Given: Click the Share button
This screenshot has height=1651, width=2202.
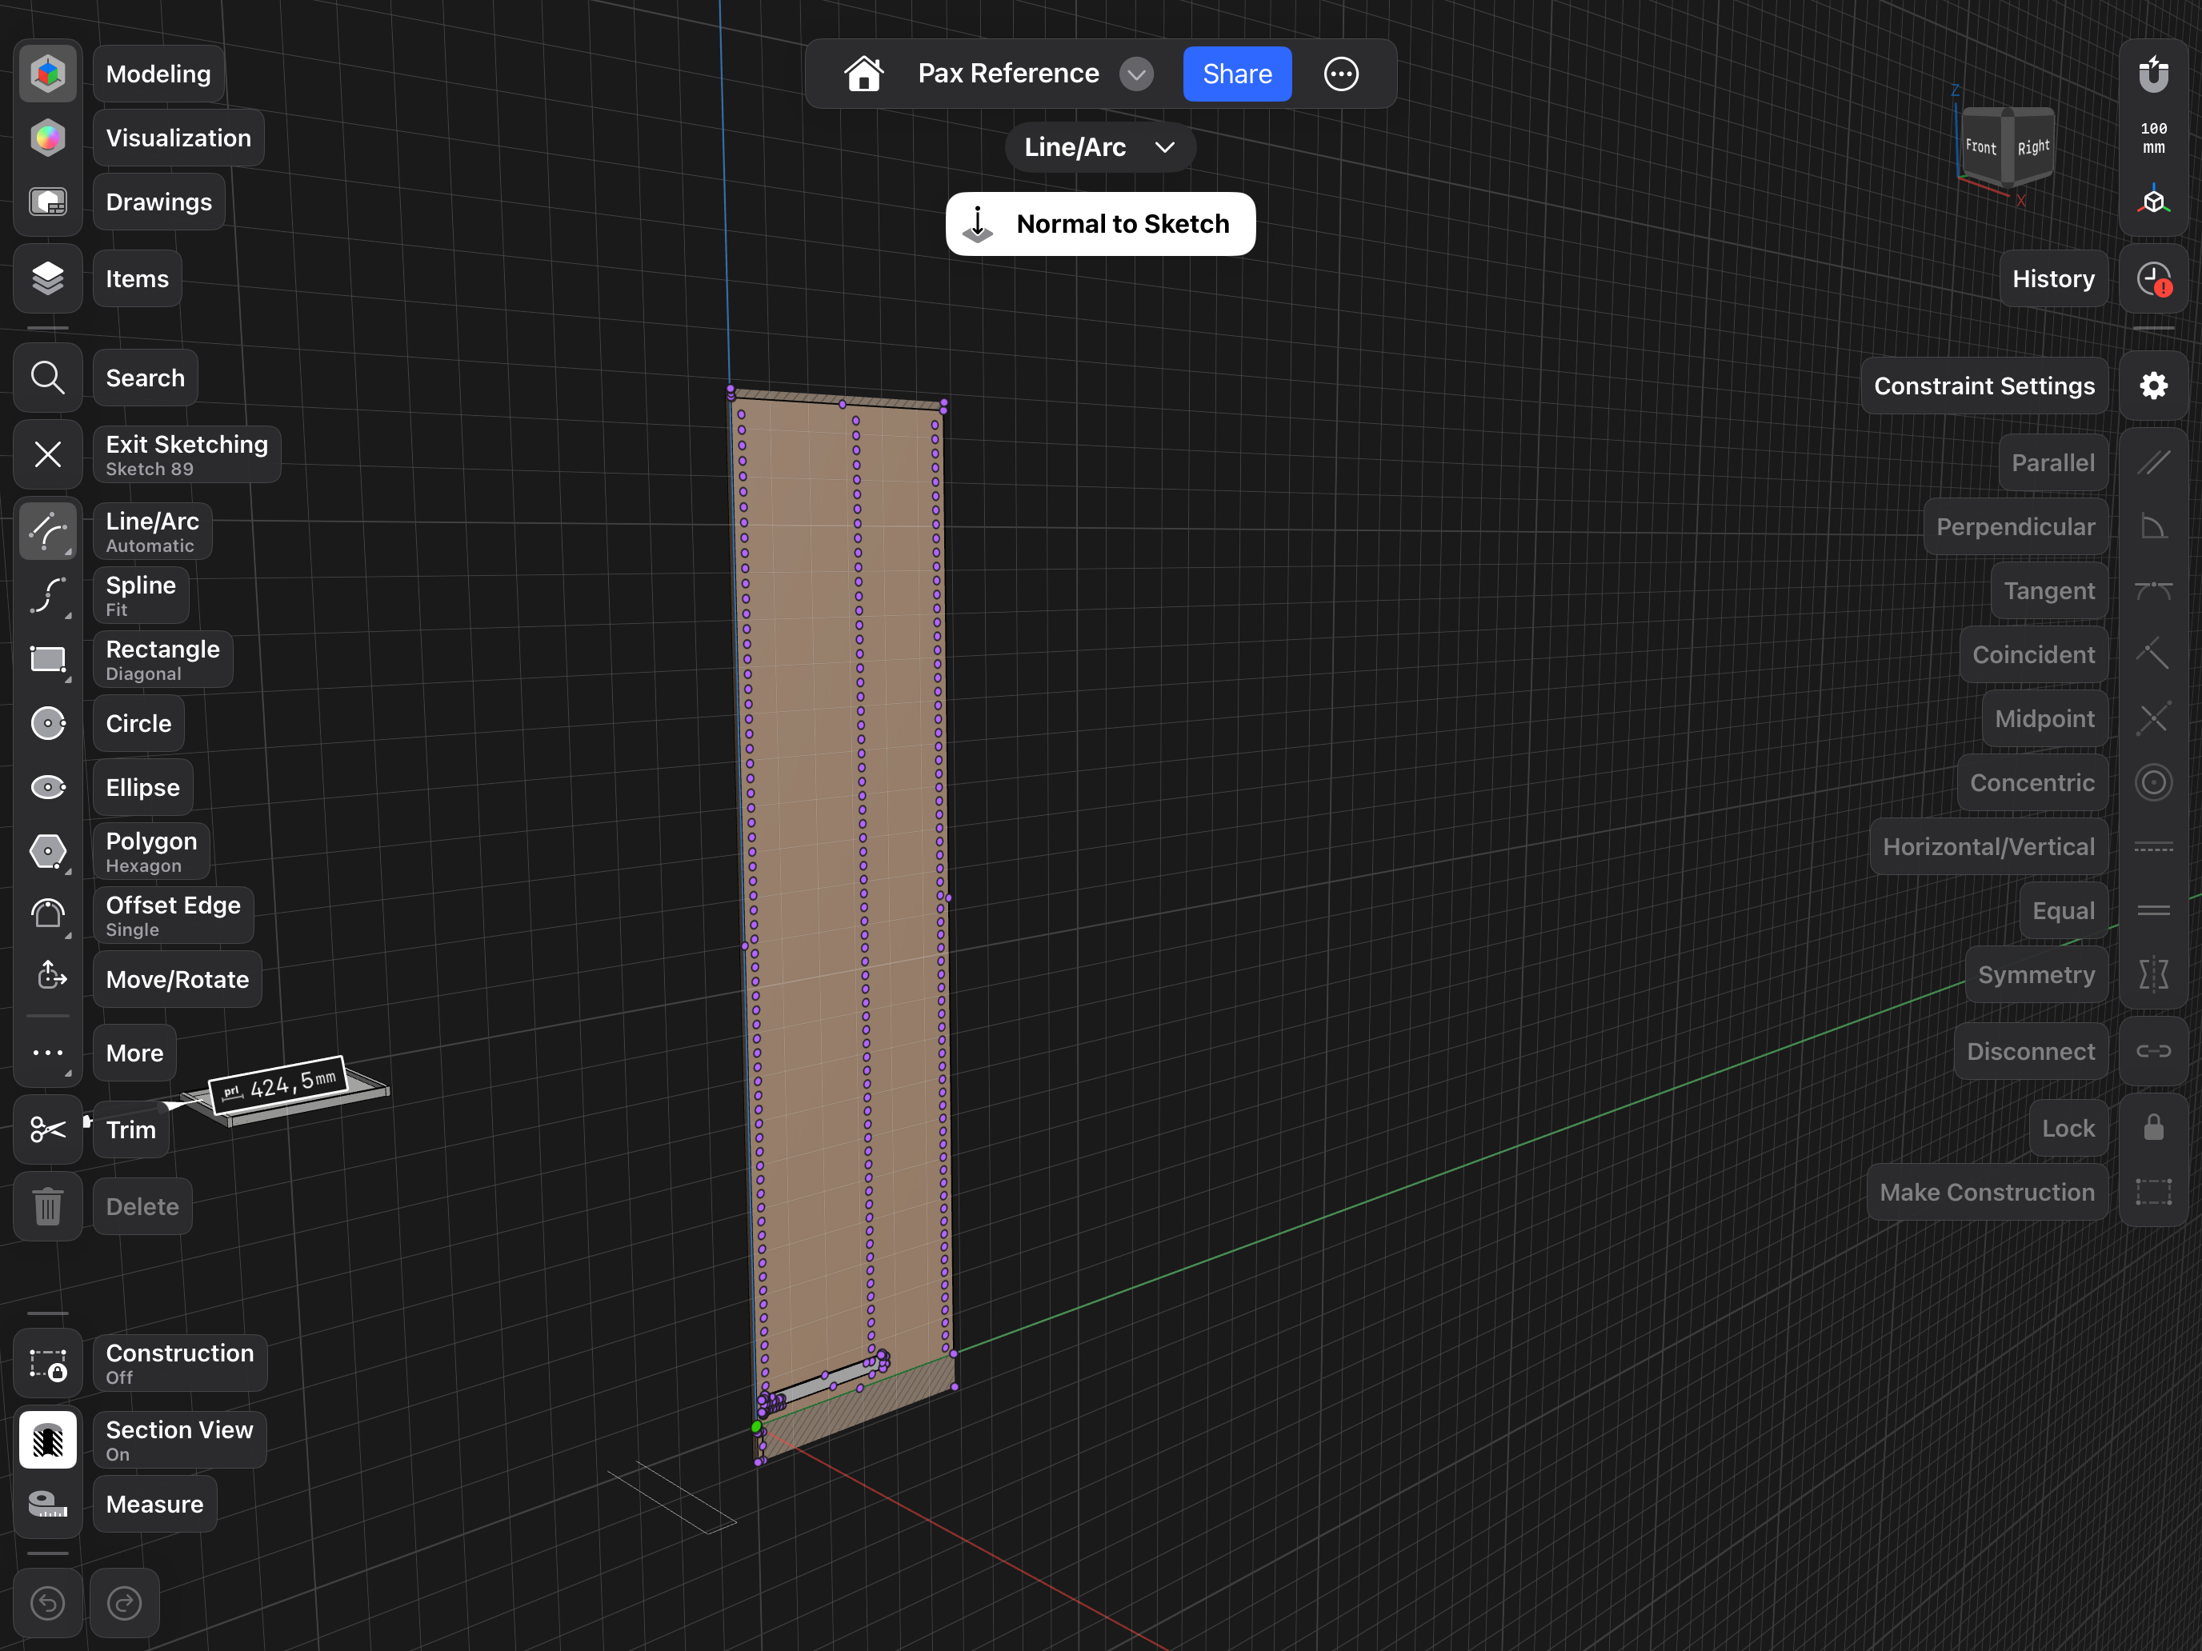Looking at the screenshot, I should click(1237, 74).
